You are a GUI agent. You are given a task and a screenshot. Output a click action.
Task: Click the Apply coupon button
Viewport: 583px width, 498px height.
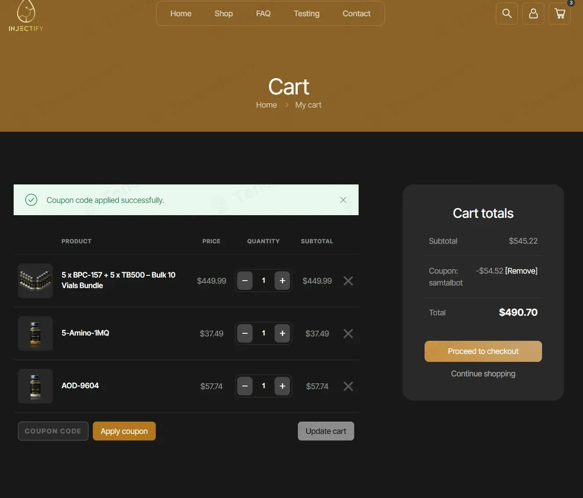tap(124, 431)
